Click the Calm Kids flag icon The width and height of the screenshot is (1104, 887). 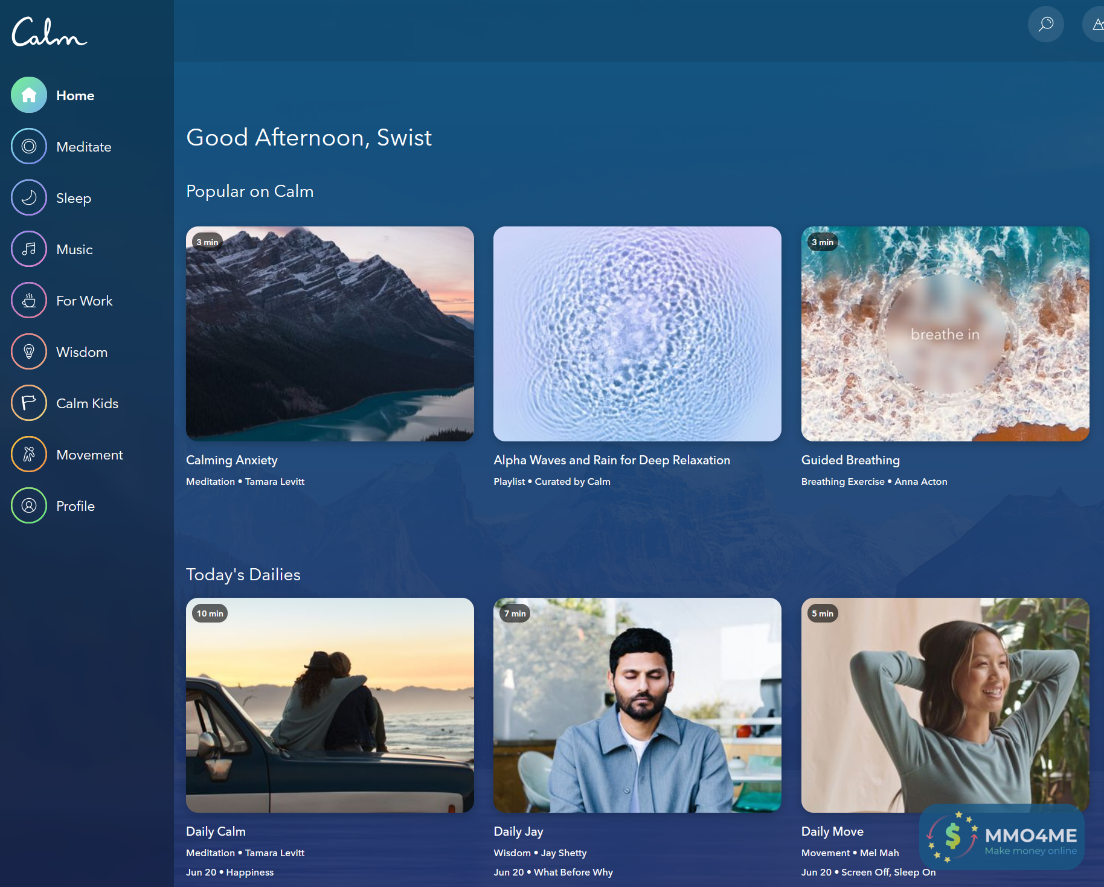click(x=29, y=403)
